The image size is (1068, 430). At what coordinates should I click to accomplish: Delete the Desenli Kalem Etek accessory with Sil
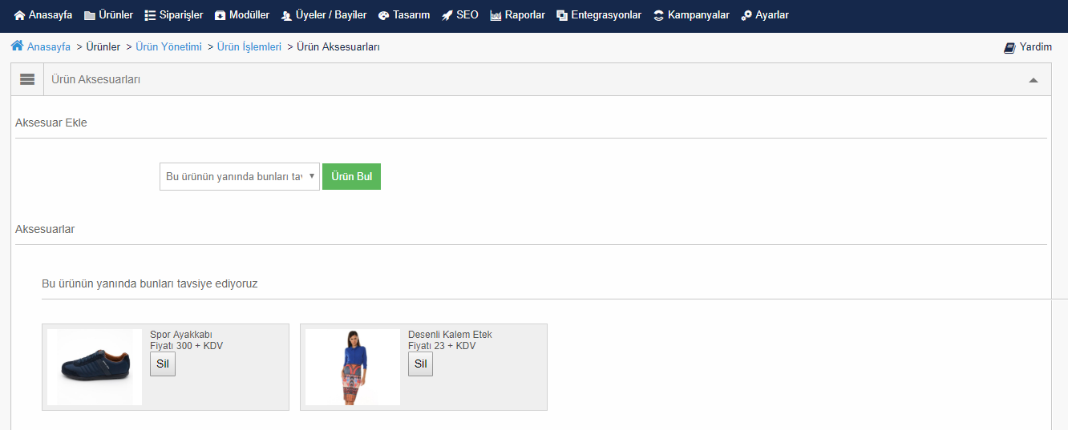point(421,364)
